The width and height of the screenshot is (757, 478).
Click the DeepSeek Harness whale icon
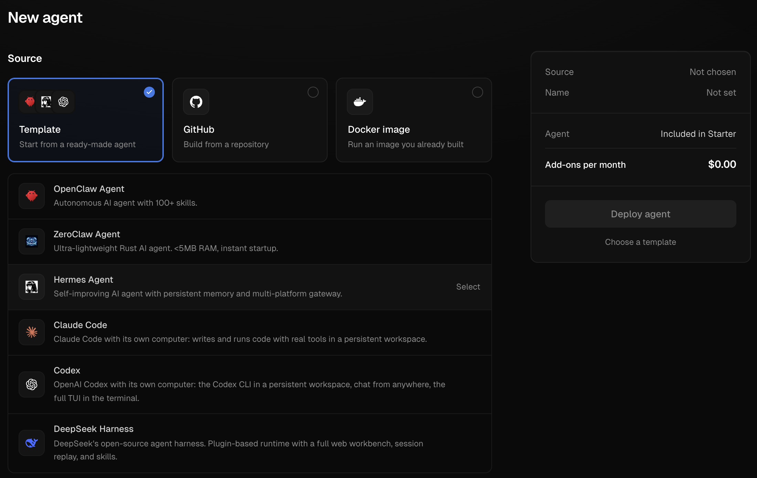click(x=32, y=443)
